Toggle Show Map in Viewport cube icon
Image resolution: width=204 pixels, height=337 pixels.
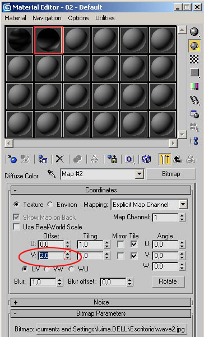[x=146, y=159]
